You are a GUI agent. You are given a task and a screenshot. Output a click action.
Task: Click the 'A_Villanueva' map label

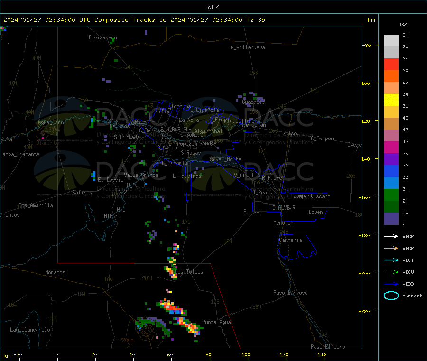[248, 47]
